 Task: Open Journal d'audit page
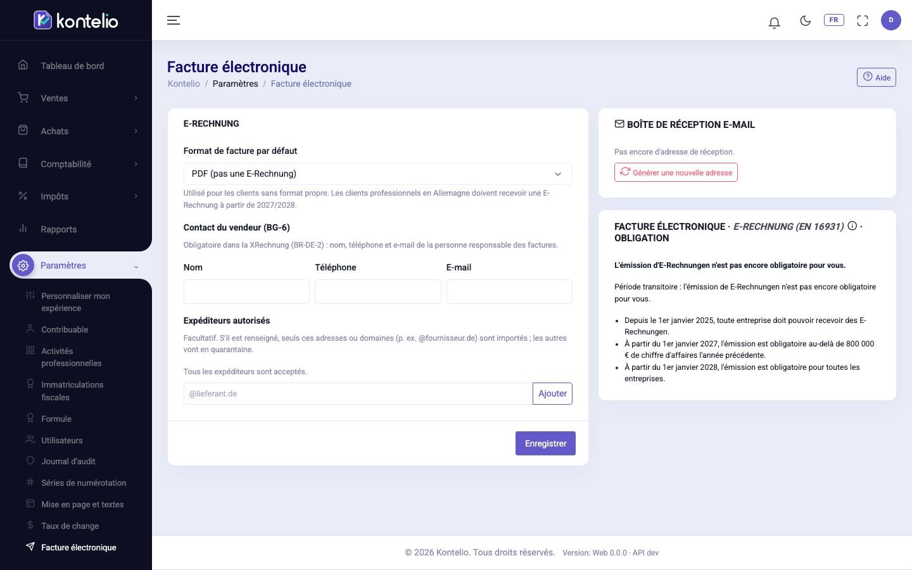(68, 461)
